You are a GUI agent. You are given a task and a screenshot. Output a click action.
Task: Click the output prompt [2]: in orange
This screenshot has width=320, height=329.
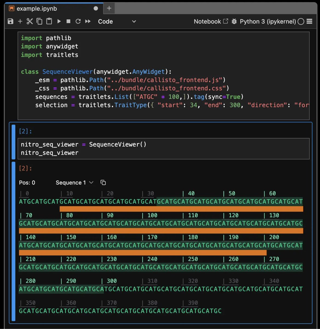pos(25,168)
